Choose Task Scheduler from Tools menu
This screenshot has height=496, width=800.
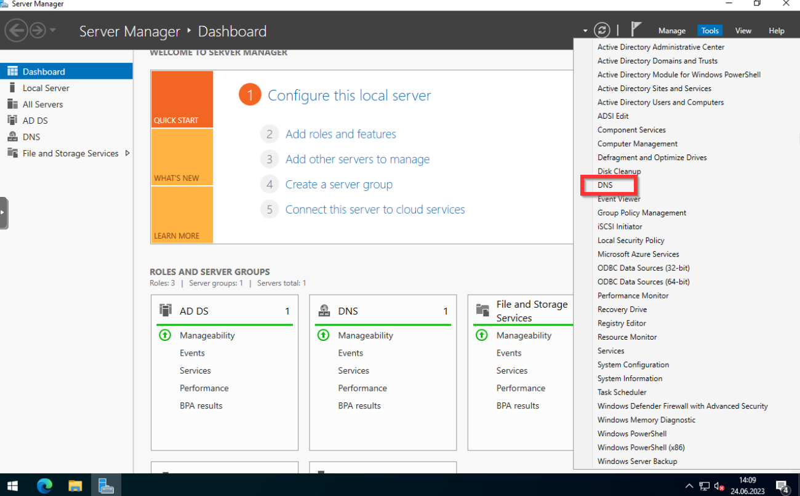[622, 392]
